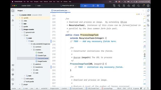The width and height of the screenshot is (161, 90).
Task: Expand the web-pages folder
Action: pos(22,79)
